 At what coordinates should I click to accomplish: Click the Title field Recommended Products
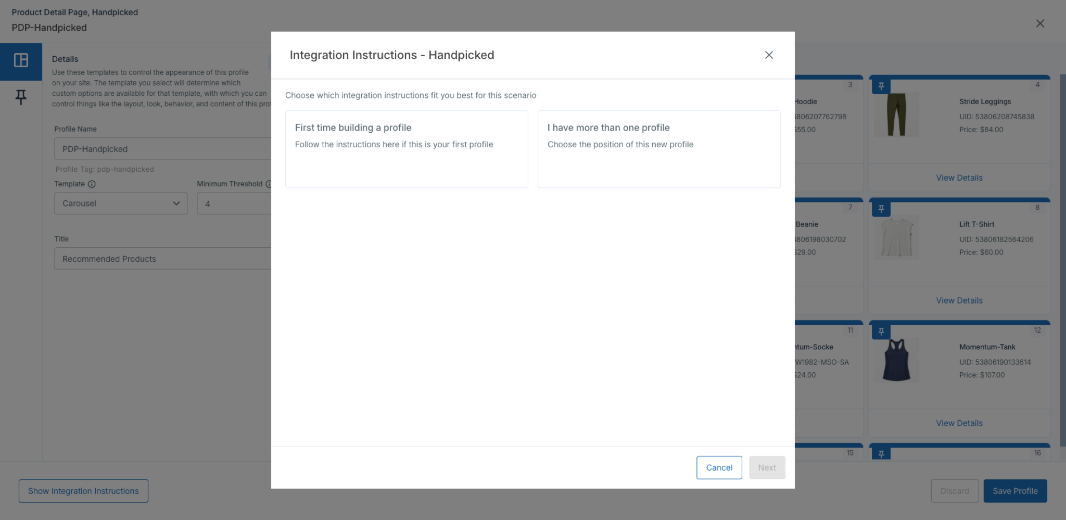[x=163, y=259]
